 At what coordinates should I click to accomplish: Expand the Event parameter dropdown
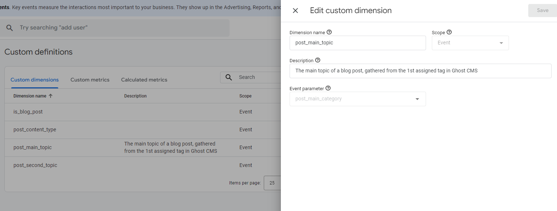click(417, 99)
